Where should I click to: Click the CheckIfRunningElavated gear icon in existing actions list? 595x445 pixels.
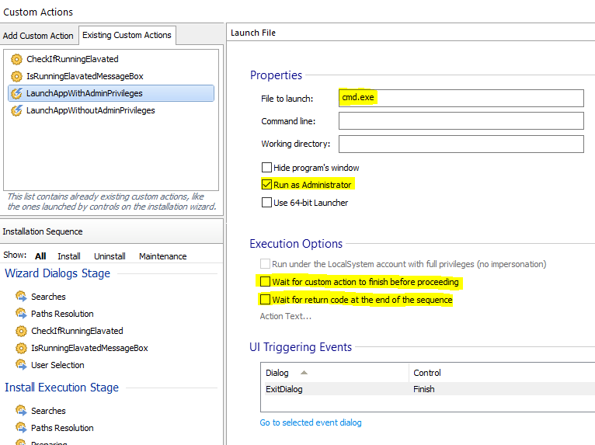coord(16,59)
